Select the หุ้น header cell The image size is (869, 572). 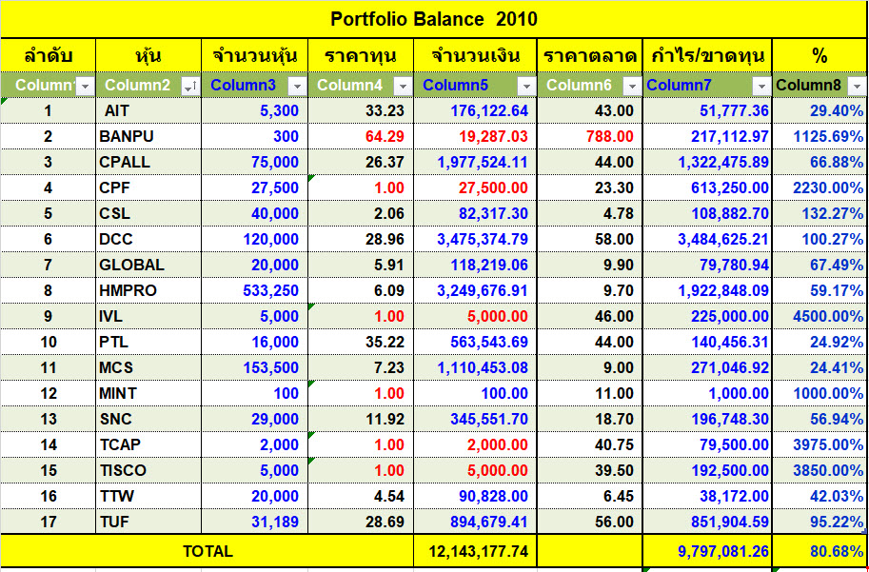tap(148, 55)
